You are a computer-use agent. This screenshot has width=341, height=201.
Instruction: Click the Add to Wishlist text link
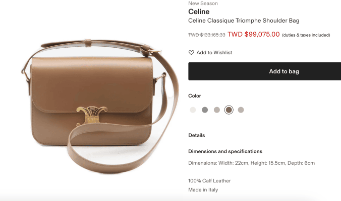[x=214, y=53]
